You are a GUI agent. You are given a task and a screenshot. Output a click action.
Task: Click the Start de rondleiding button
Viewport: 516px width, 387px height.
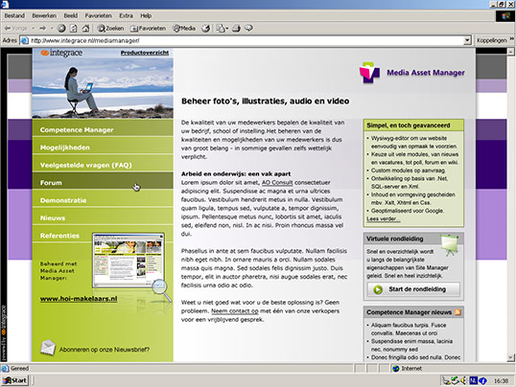pyautogui.click(x=413, y=289)
